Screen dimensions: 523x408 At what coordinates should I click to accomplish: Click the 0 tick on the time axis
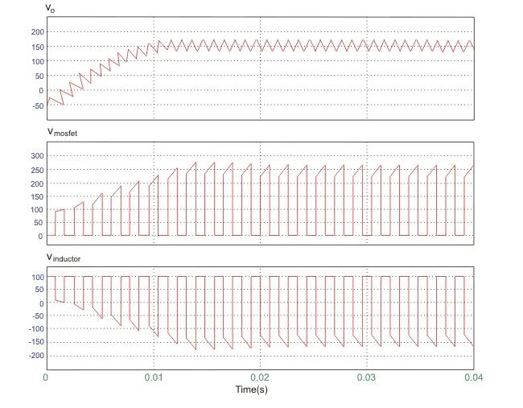[45, 377]
